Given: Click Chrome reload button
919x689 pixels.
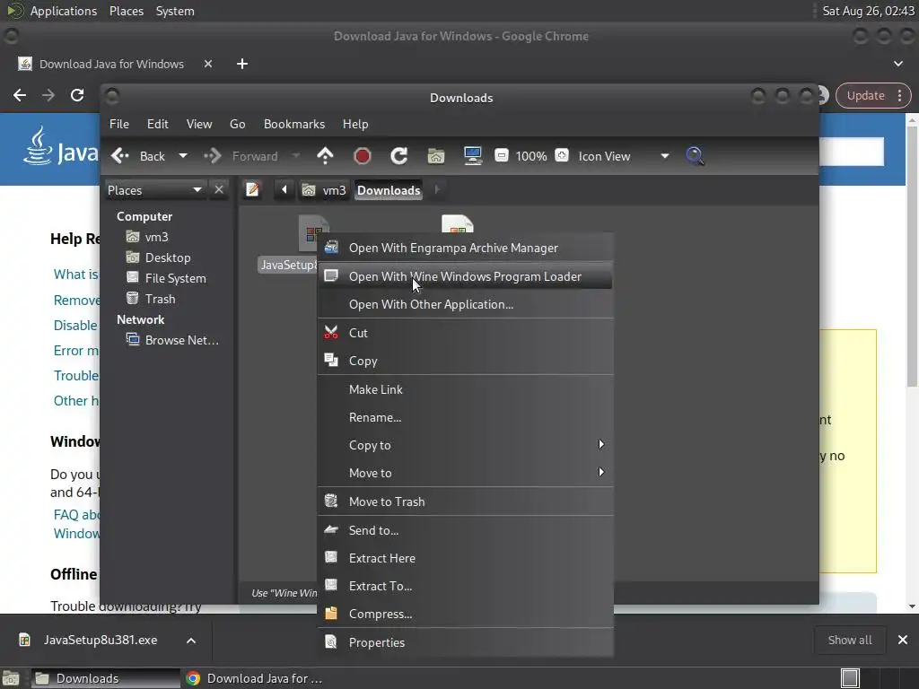Looking at the screenshot, I should click(77, 95).
